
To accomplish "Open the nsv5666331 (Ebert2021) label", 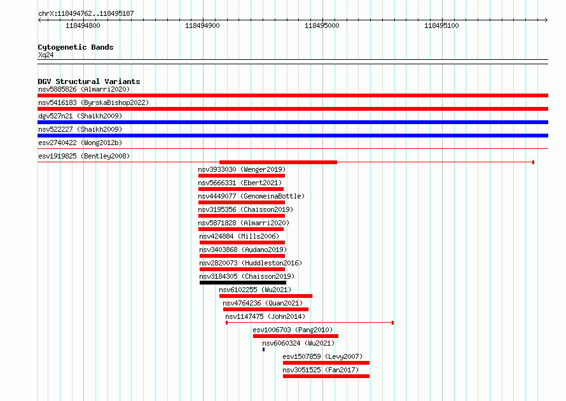I will coord(240,183).
